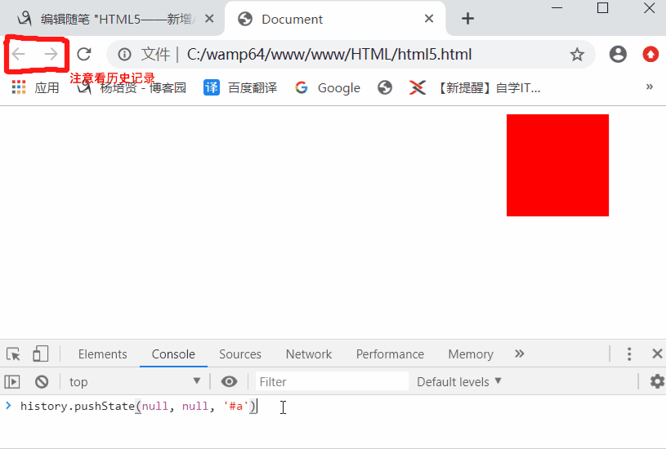The height and width of the screenshot is (449, 666).
Task: Open the top context dropdown
Action: tap(135, 381)
